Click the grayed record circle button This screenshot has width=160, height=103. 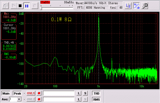(x=35, y=6)
